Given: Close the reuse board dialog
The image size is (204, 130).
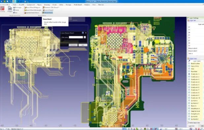Looking at the screenshot, I should pyautogui.click(x=86, y=33).
